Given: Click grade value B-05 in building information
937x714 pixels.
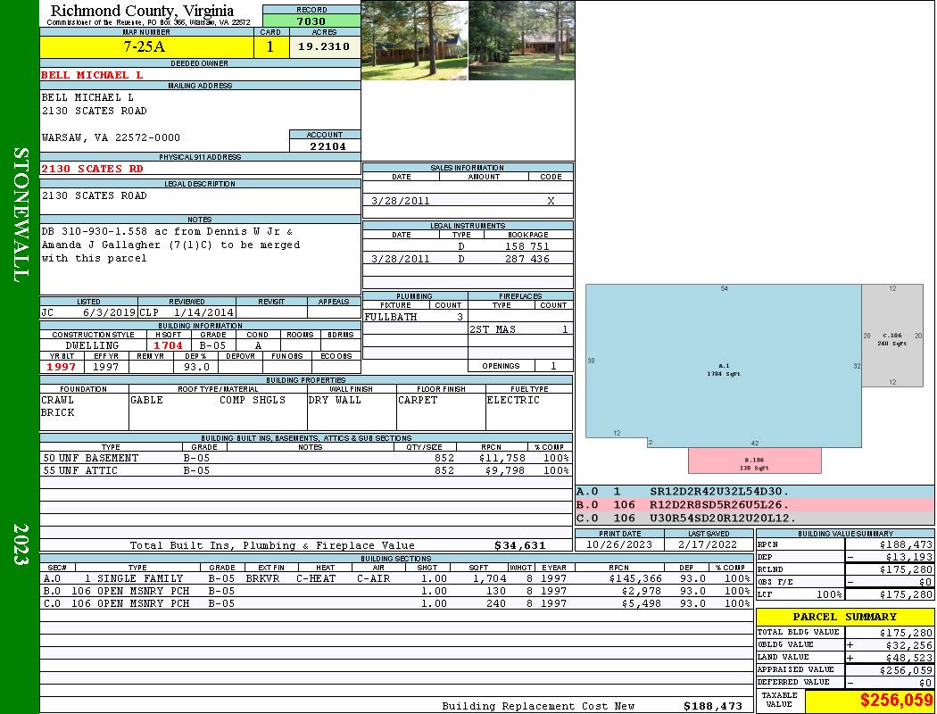Looking at the screenshot, I should (212, 345).
